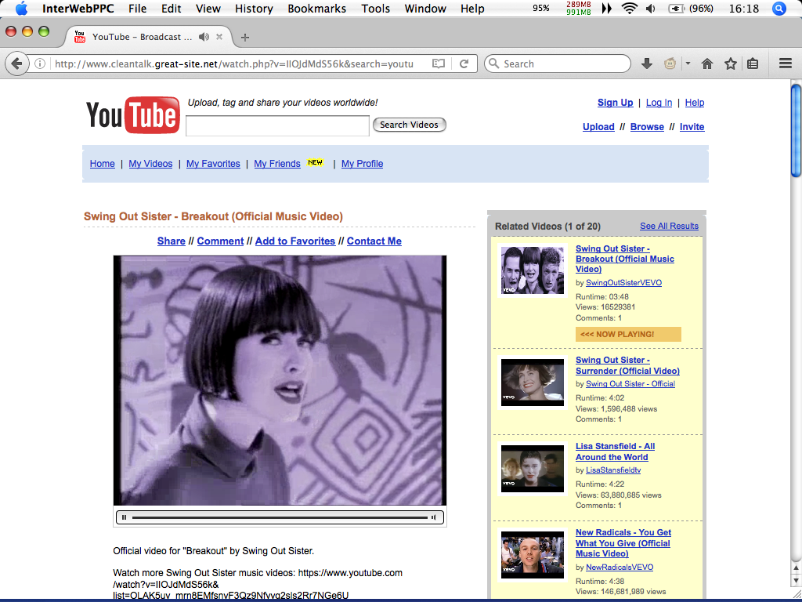Open the Spotlight search icon
This screenshot has height=602, width=802.
(779, 8)
